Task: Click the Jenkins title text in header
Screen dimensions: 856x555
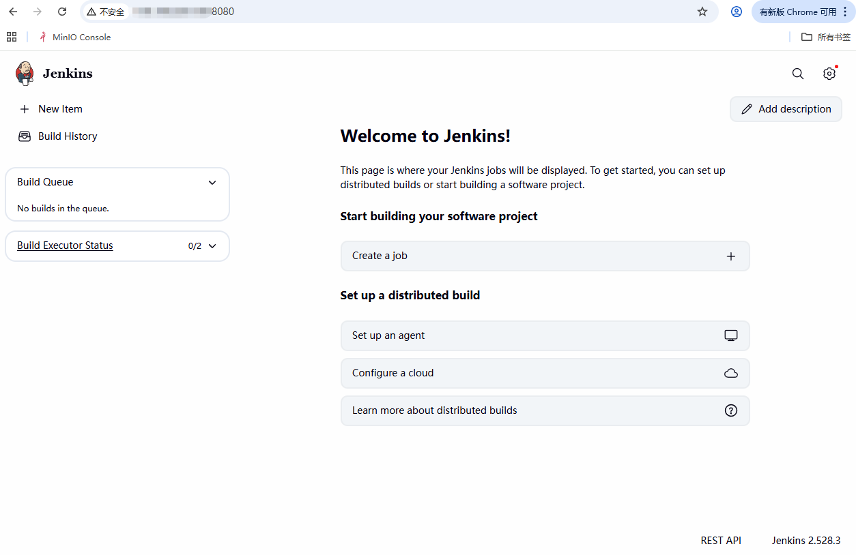Action: 68,74
